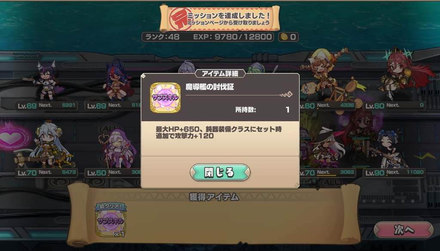Screen dimensions: 440x251
Task: Click the 閉じる button in item dialog
Action: pyautogui.click(x=220, y=172)
